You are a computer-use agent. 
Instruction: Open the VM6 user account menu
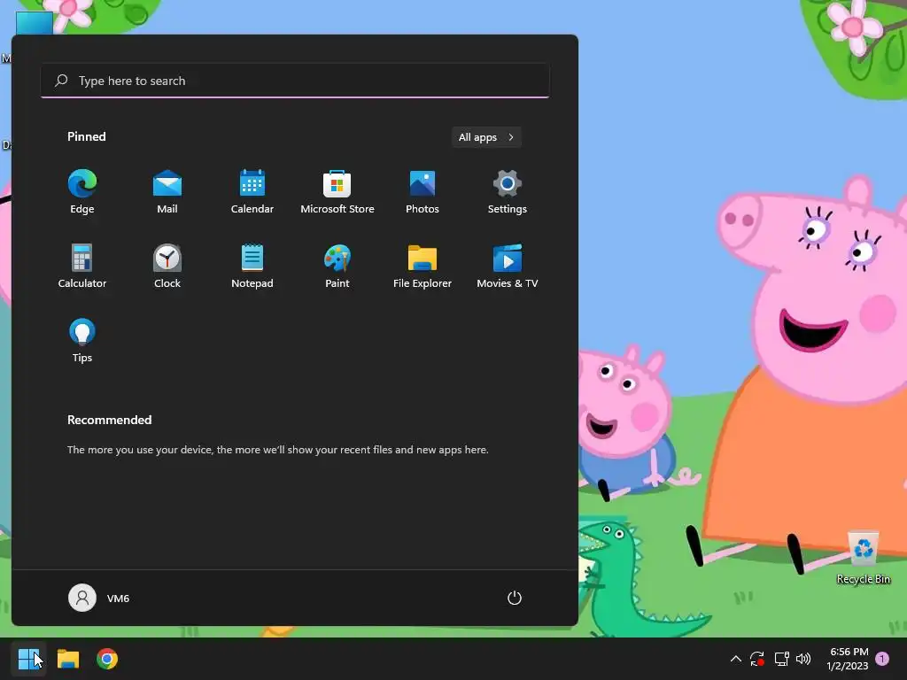coord(99,598)
